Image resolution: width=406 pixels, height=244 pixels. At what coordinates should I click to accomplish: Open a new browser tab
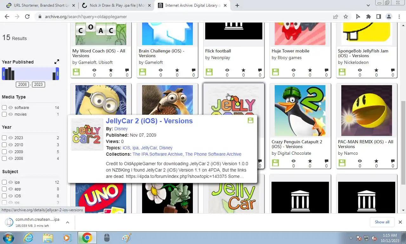click(x=237, y=5)
